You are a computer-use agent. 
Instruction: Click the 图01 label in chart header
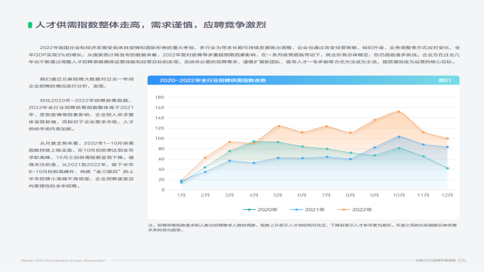click(x=444, y=80)
